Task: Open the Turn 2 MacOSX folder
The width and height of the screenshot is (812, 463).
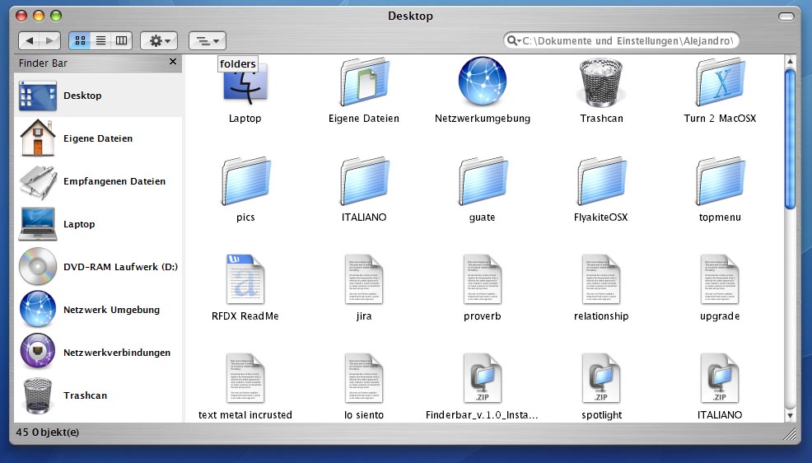Action: coord(720,83)
